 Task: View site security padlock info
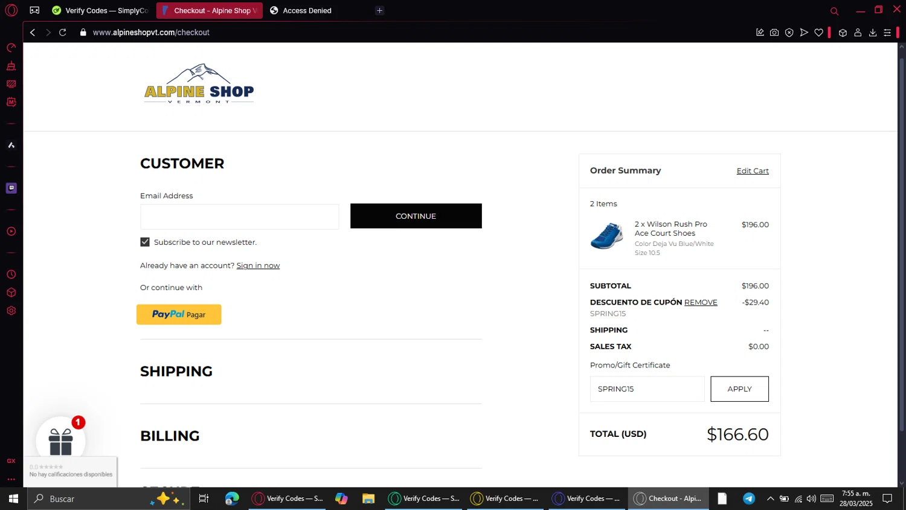point(83,33)
